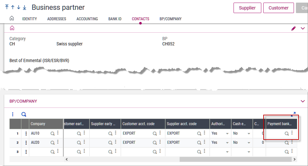Click the first record arrow icon
The image size is (308, 166).
[x=7, y=7]
